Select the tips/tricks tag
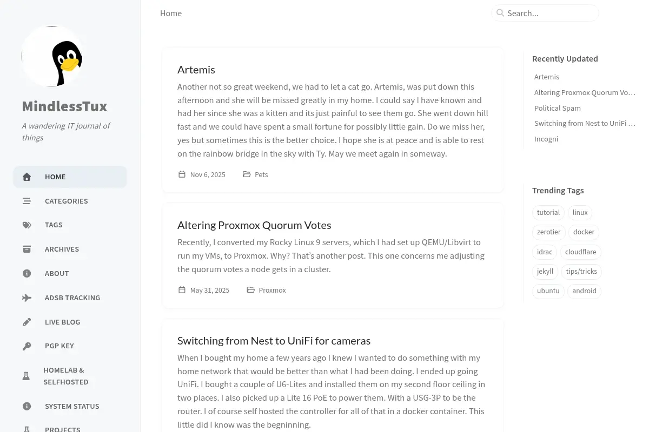 (x=581, y=272)
